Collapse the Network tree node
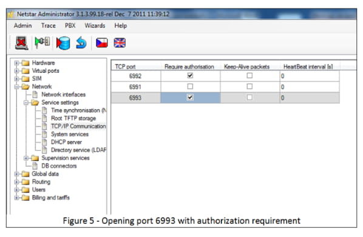Image resolution: width=363 pixels, height=237 pixels. tap(16, 87)
